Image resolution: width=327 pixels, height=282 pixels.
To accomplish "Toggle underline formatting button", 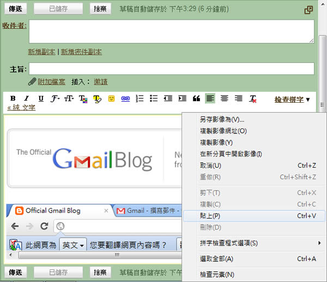I will point(41,99).
